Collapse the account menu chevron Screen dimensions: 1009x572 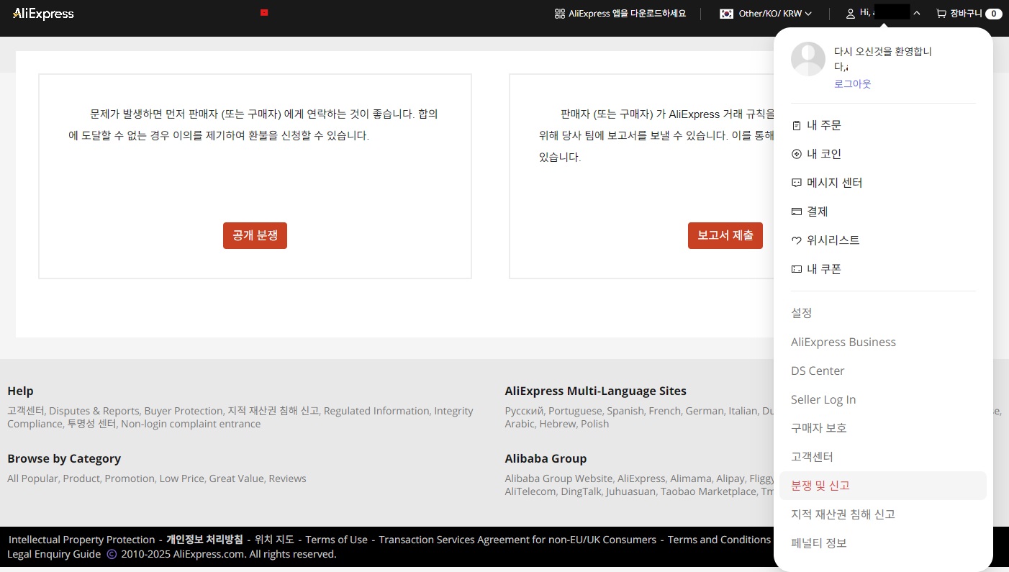tap(917, 14)
